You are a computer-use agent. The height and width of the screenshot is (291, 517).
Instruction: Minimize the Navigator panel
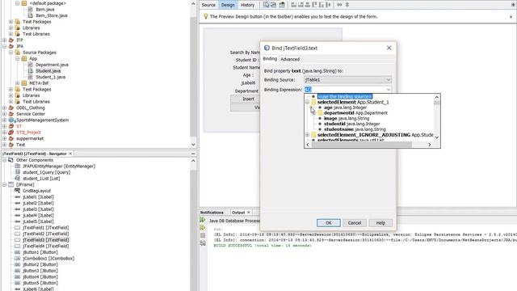pyautogui.click(x=193, y=154)
